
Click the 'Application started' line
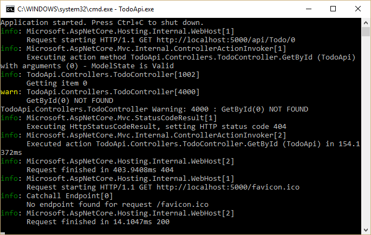[102, 22]
